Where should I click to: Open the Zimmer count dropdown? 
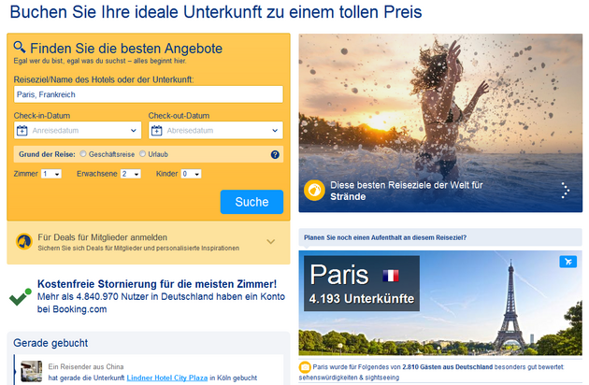[51, 174]
